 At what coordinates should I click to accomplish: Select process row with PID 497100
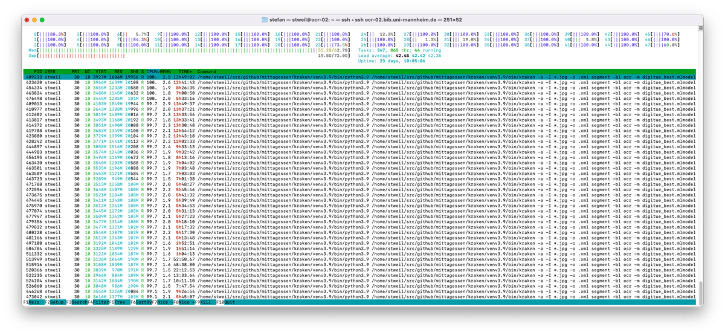click(359, 243)
